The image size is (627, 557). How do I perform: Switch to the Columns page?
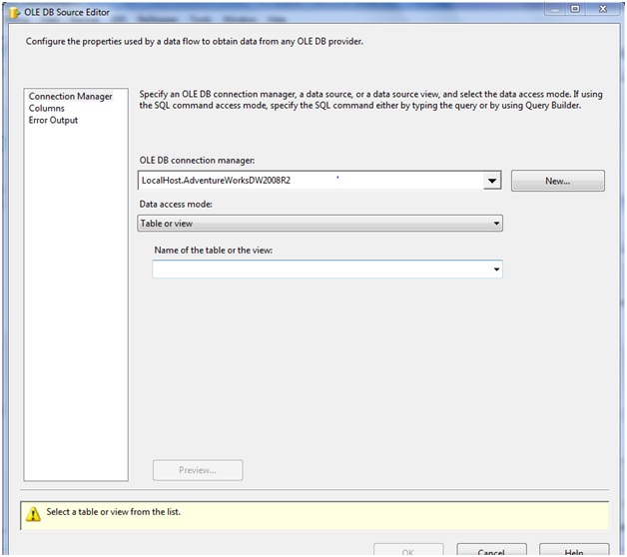pyautogui.click(x=47, y=109)
